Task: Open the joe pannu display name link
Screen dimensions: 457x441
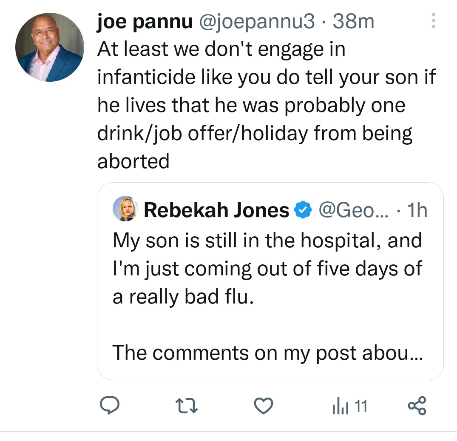Action: coord(145,22)
